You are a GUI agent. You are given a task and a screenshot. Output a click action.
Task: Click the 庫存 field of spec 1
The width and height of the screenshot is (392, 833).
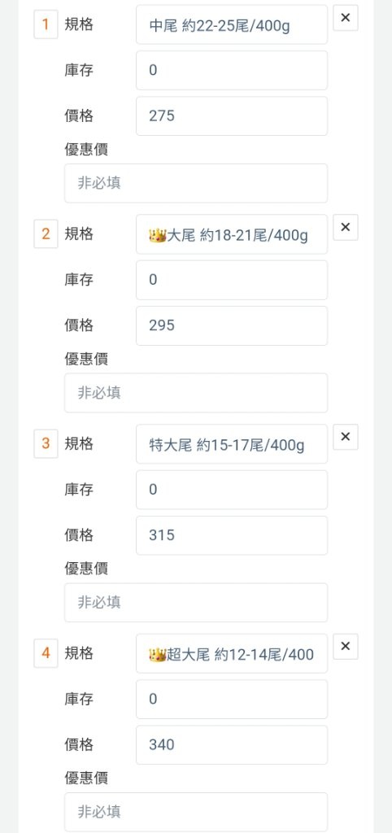(232, 70)
